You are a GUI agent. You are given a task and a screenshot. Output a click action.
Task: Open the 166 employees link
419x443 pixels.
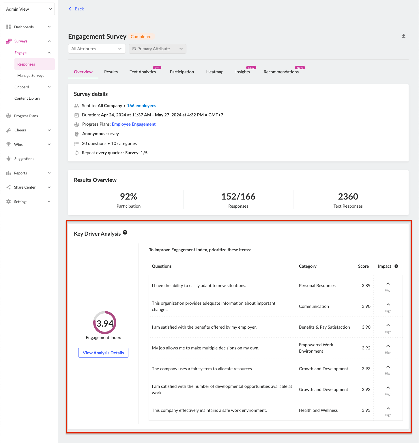coord(141,106)
